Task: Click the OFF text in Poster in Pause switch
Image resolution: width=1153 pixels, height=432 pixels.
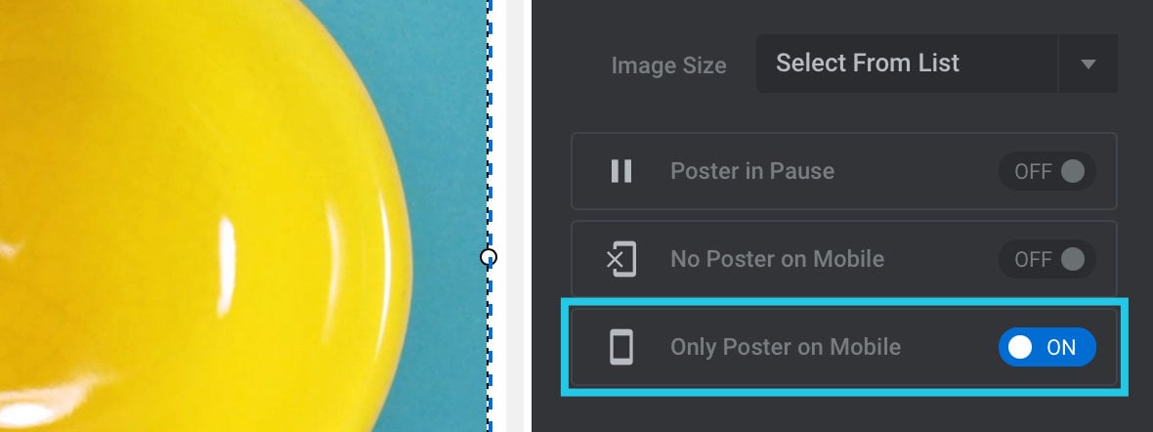Action: [x=1033, y=171]
